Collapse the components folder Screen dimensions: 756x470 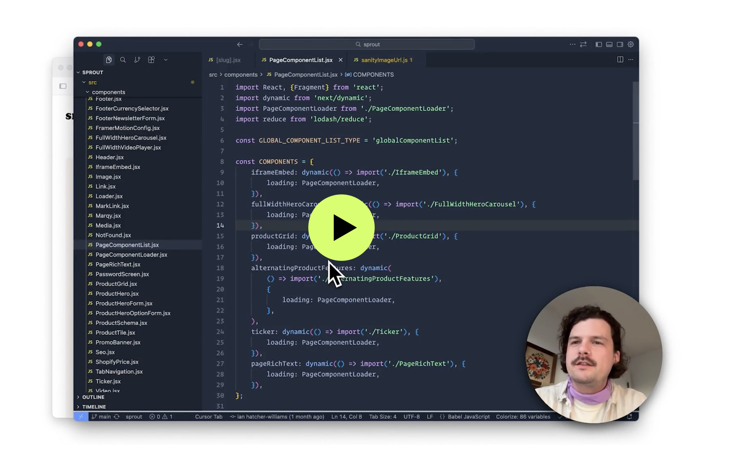coord(108,92)
